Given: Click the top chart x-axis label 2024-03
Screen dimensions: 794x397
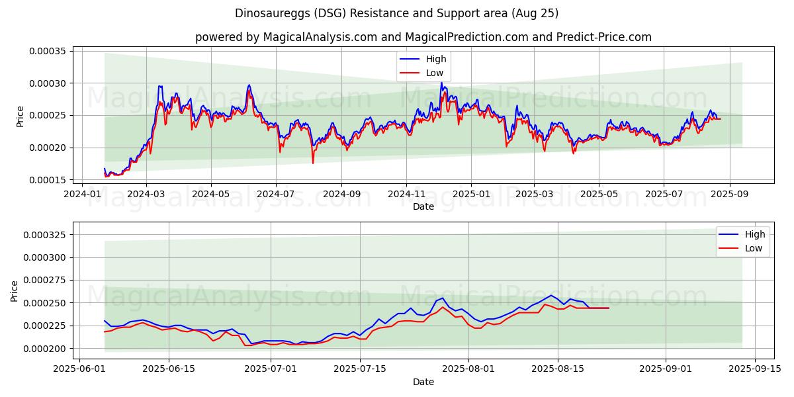Looking at the screenshot, I should coord(146,195).
